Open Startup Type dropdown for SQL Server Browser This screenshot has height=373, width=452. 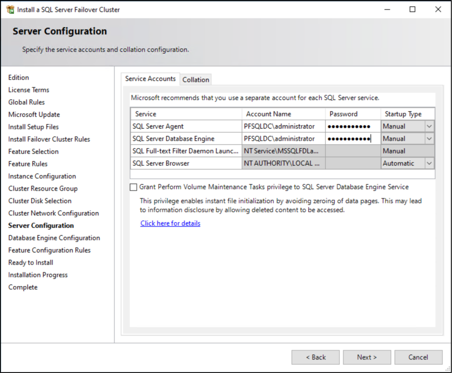pos(429,163)
